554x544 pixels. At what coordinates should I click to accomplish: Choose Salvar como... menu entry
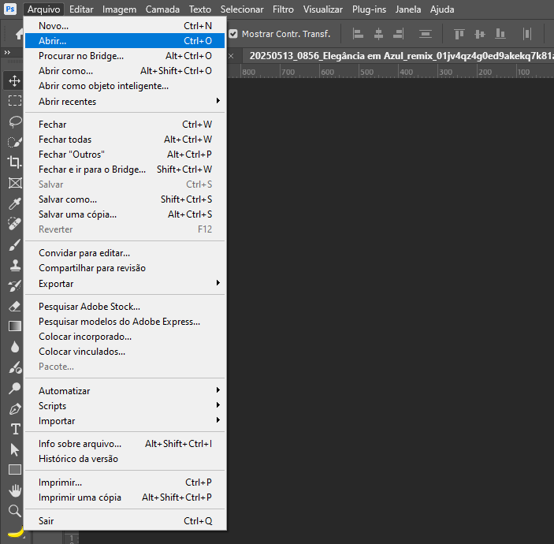tap(125, 199)
